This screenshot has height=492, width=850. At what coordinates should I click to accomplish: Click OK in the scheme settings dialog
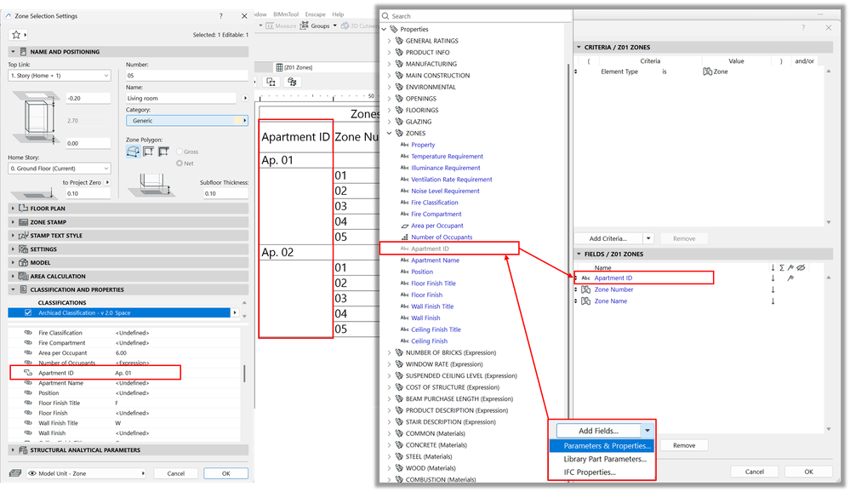pos(808,472)
